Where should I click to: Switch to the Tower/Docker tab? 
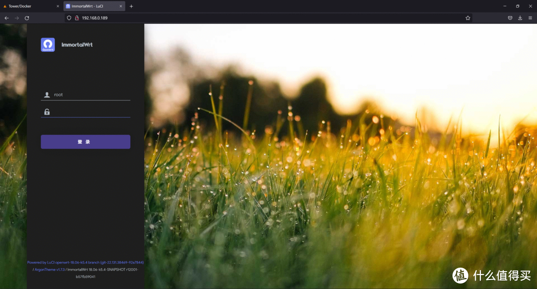pos(31,6)
